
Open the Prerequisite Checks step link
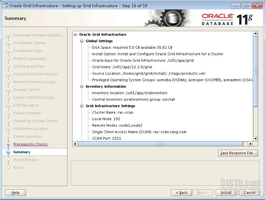point(31,144)
